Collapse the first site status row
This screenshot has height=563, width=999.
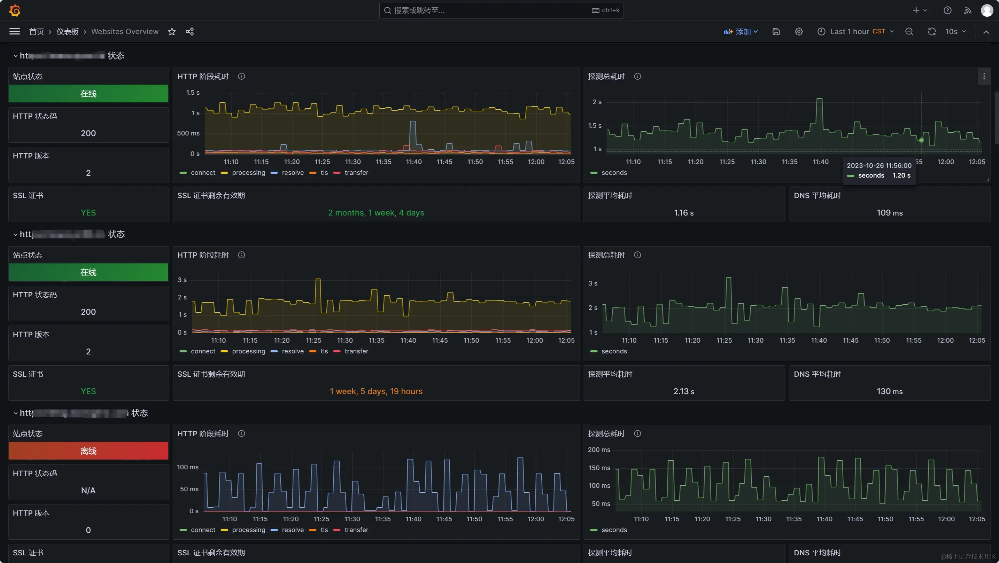click(x=16, y=56)
